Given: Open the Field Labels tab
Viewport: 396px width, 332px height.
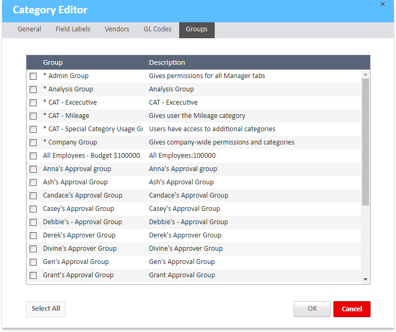Looking at the screenshot, I should tap(73, 29).
